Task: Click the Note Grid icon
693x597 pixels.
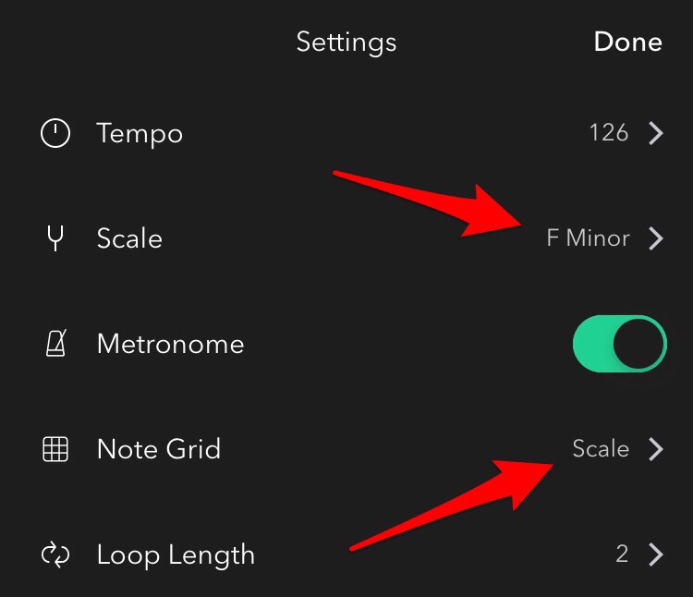Action: coord(56,450)
